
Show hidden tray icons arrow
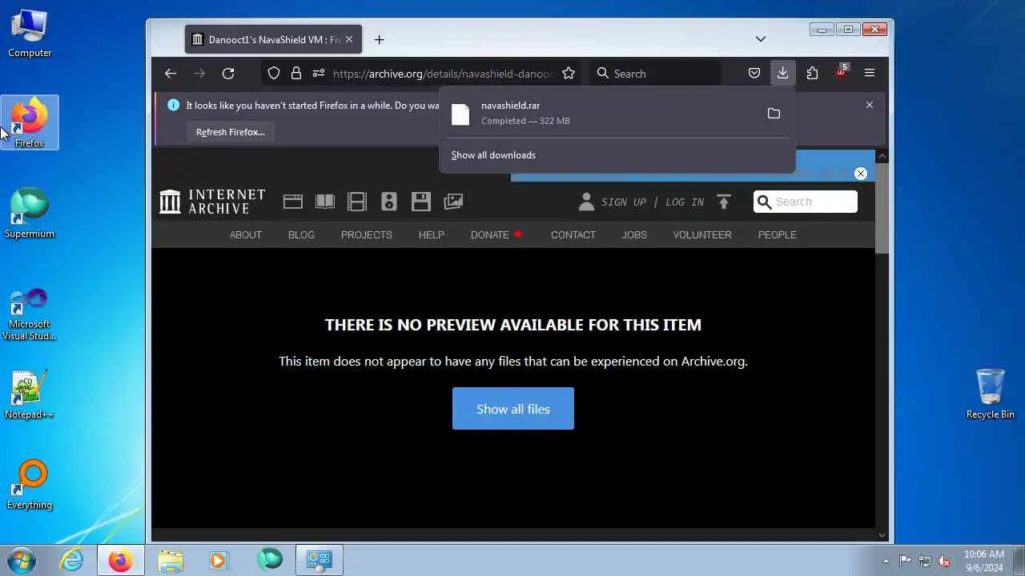[x=886, y=561]
